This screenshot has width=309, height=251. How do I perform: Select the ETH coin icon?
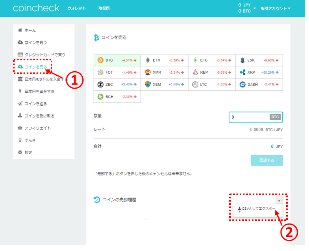pos(148,60)
